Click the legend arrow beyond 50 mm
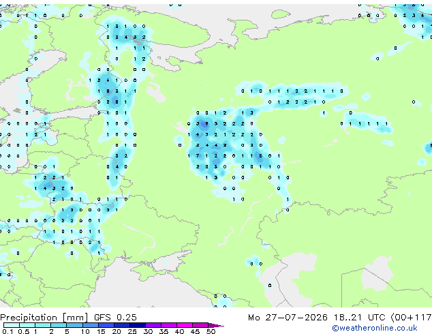The height and width of the screenshot is (334, 432). [216, 325]
